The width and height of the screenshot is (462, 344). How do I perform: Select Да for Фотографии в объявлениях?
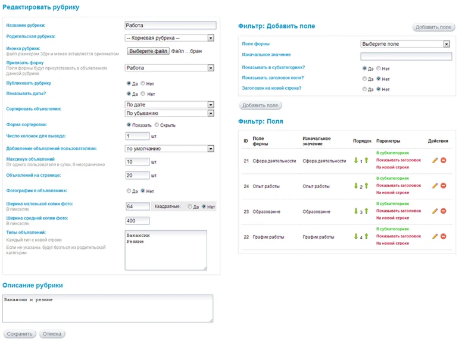(x=129, y=191)
